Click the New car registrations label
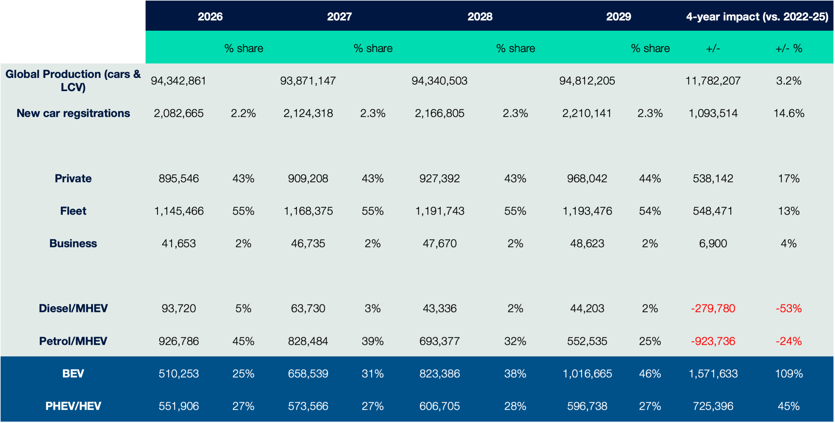 73,113
